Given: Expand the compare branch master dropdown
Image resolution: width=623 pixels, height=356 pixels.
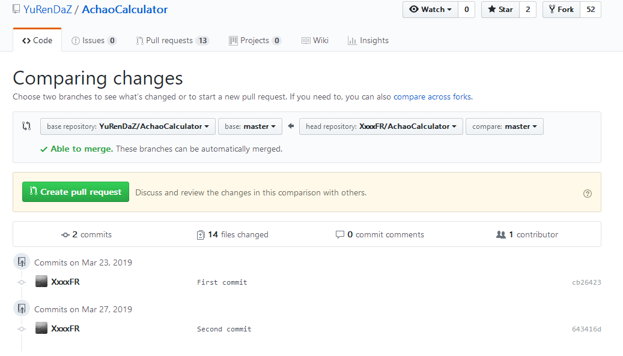Looking at the screenshot, I should click(505, 126).
